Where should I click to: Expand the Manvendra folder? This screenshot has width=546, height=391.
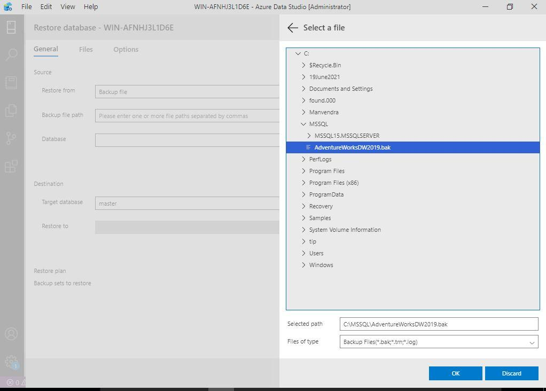(x=303, y=112)
